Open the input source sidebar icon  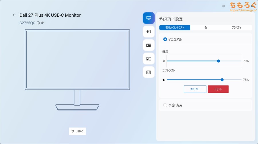tap(148, 32)
